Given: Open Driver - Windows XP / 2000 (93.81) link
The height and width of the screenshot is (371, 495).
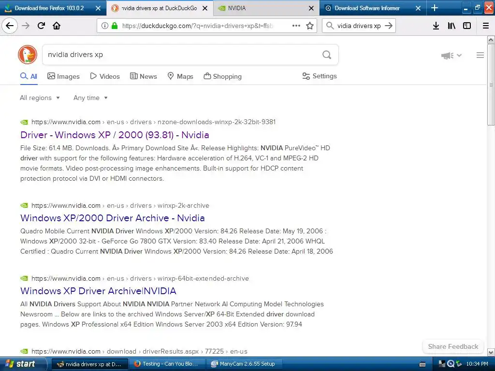Looking at the screenshot, I should (115, 135).
